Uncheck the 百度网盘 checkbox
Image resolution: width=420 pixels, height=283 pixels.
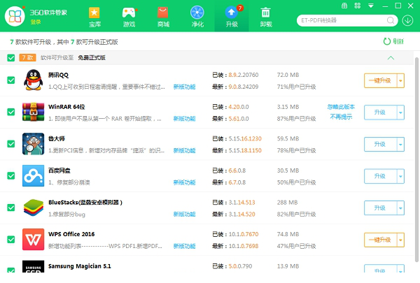[x=11, y=175]
